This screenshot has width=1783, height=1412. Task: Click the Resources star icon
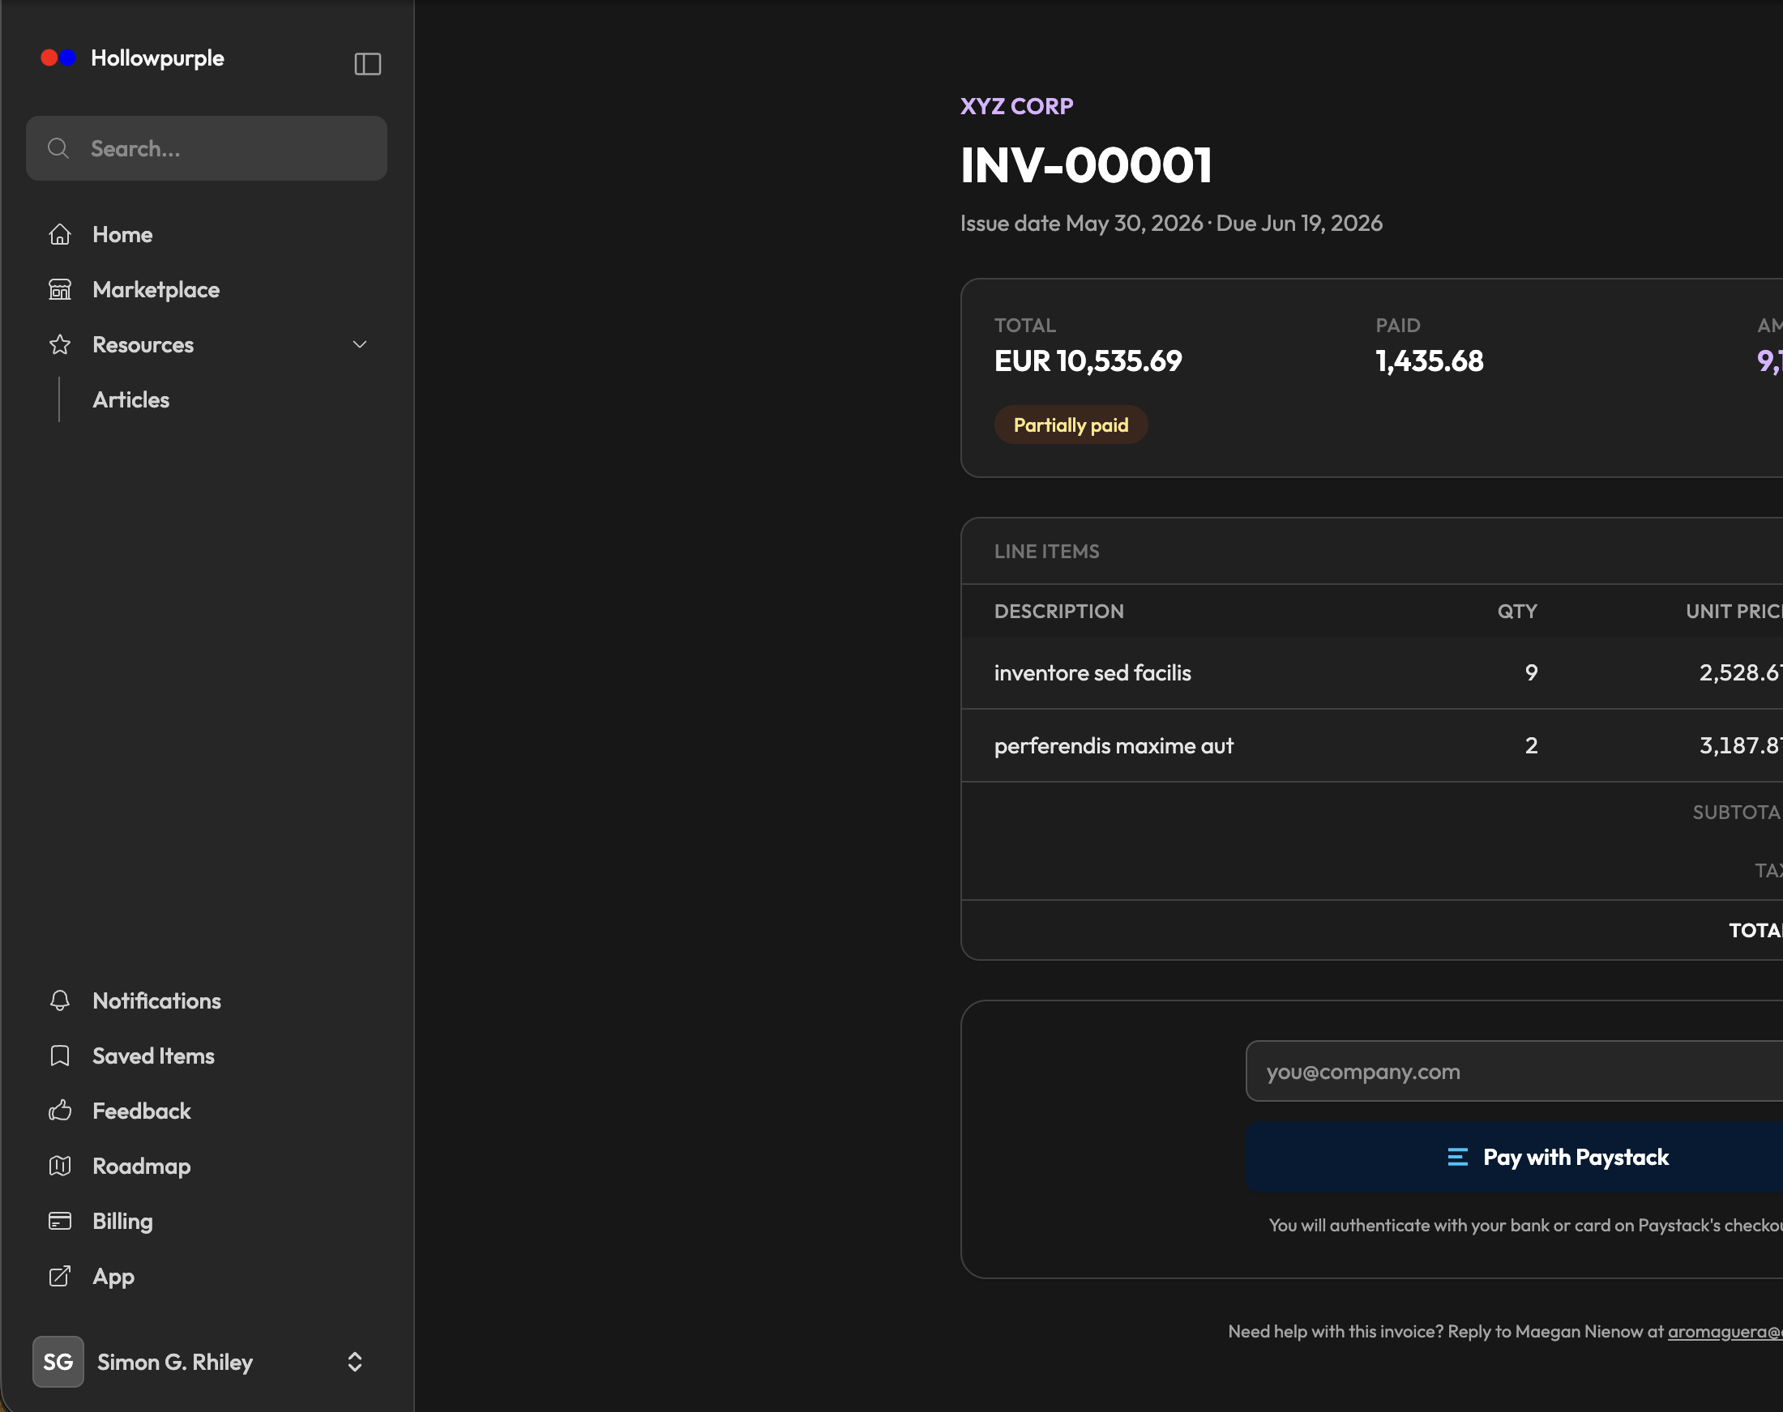(x=59, y=345)
